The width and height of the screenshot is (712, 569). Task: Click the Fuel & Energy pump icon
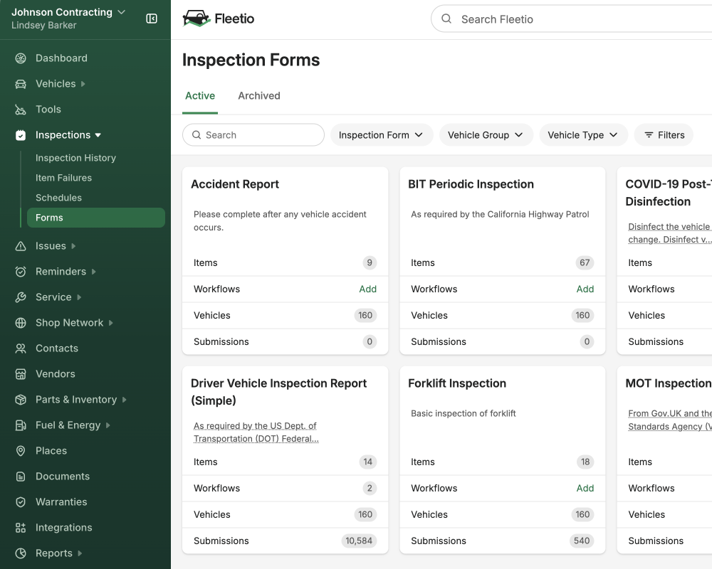(21, 425)
